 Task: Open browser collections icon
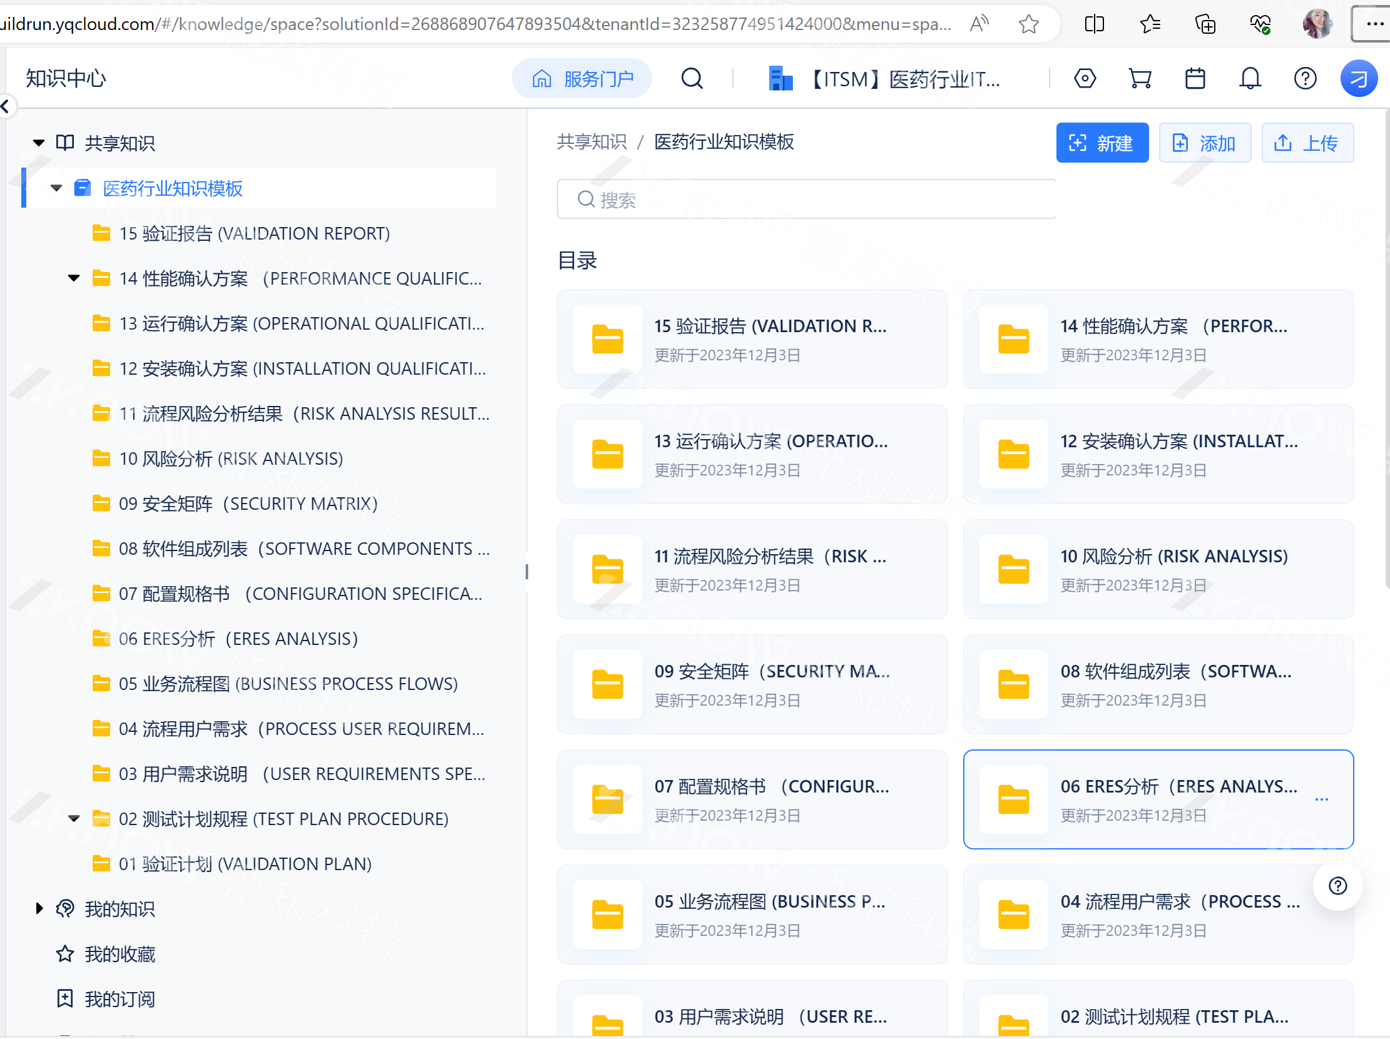pos(1205,24)
